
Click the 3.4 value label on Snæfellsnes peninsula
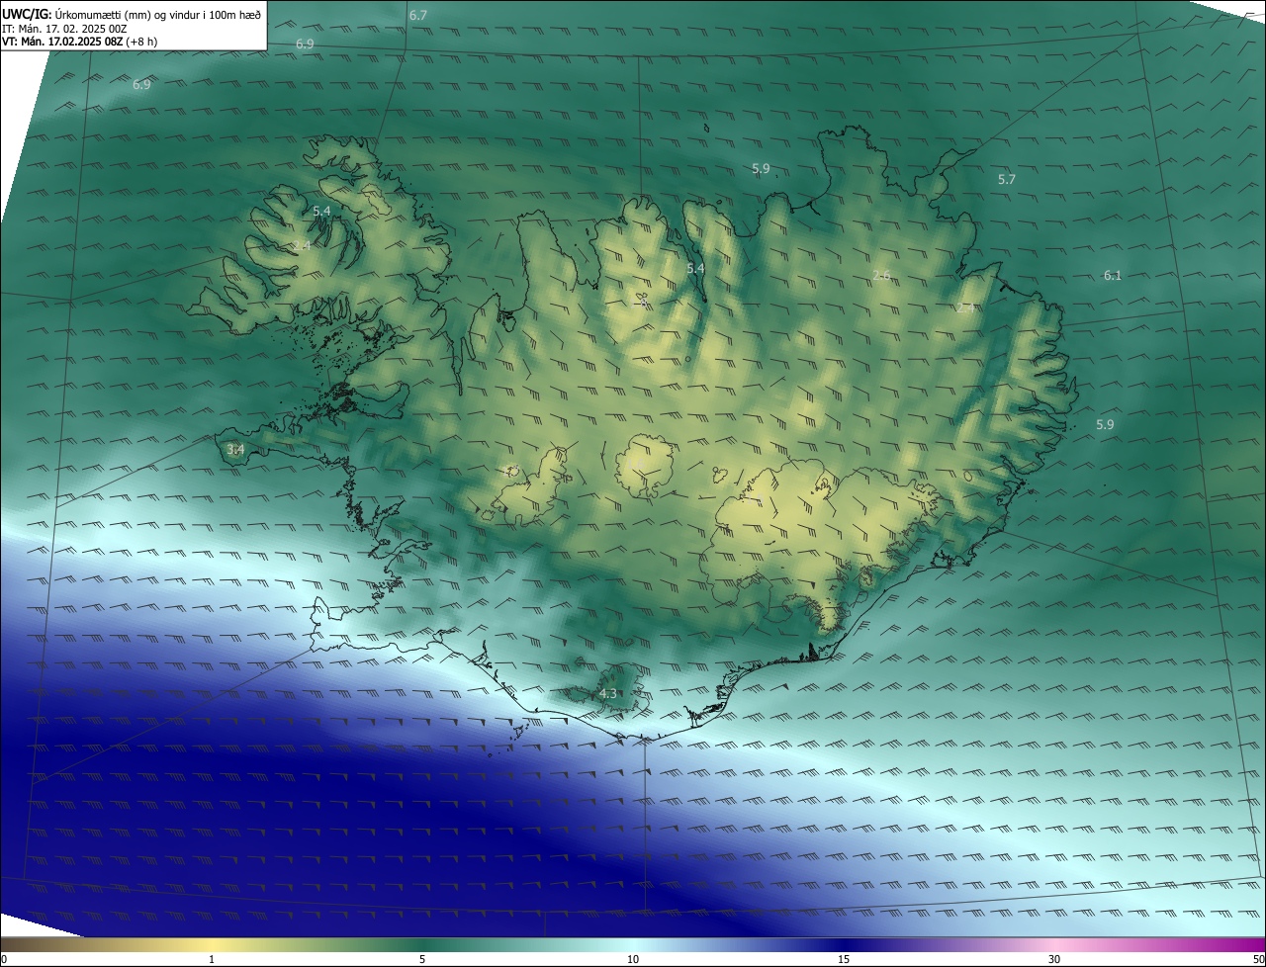point(235,449)
